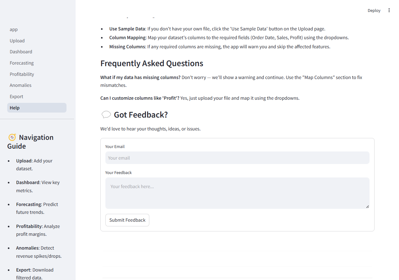
Task: Click the Your Feedback field label
Action: [118, 172]
